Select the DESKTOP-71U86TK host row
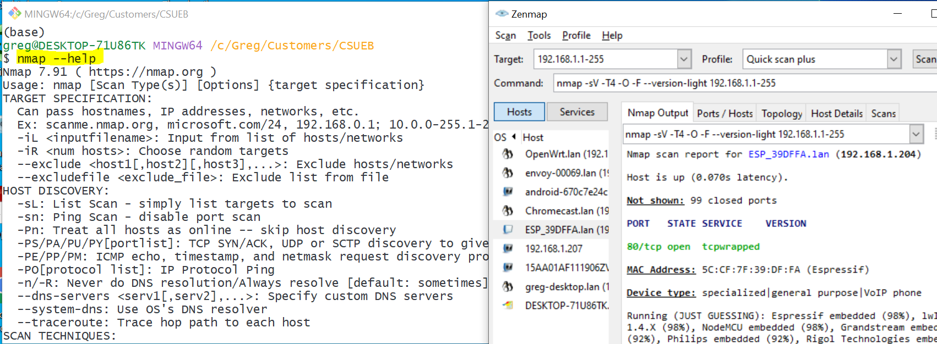The height and width of the screenshot is (344, 937). coord(552,306)
